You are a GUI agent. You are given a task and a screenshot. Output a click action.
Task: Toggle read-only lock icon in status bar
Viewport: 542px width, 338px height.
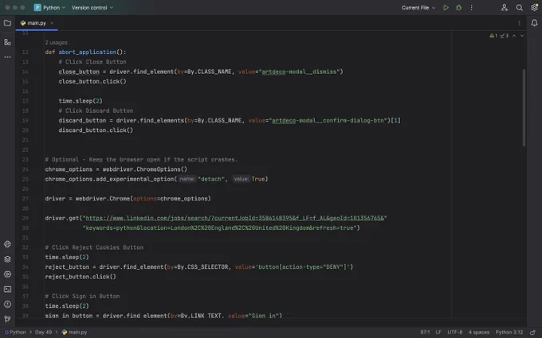click(x=533, y=332)
